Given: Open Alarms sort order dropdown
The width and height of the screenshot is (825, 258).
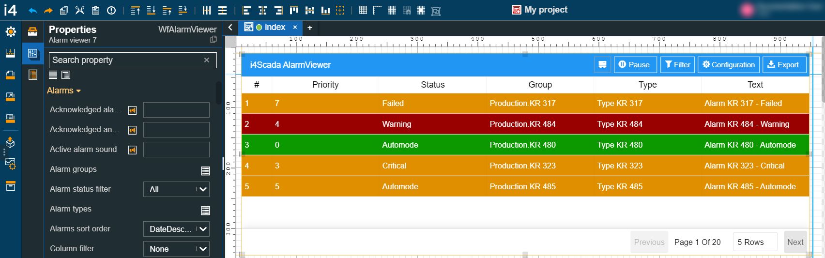Looking at the screenshot, I should click(x=176, y=229).
